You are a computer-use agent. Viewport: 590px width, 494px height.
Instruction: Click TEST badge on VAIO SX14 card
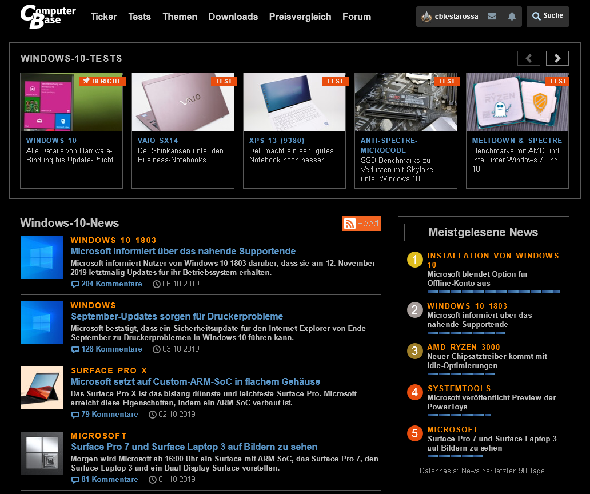(224, 81)
